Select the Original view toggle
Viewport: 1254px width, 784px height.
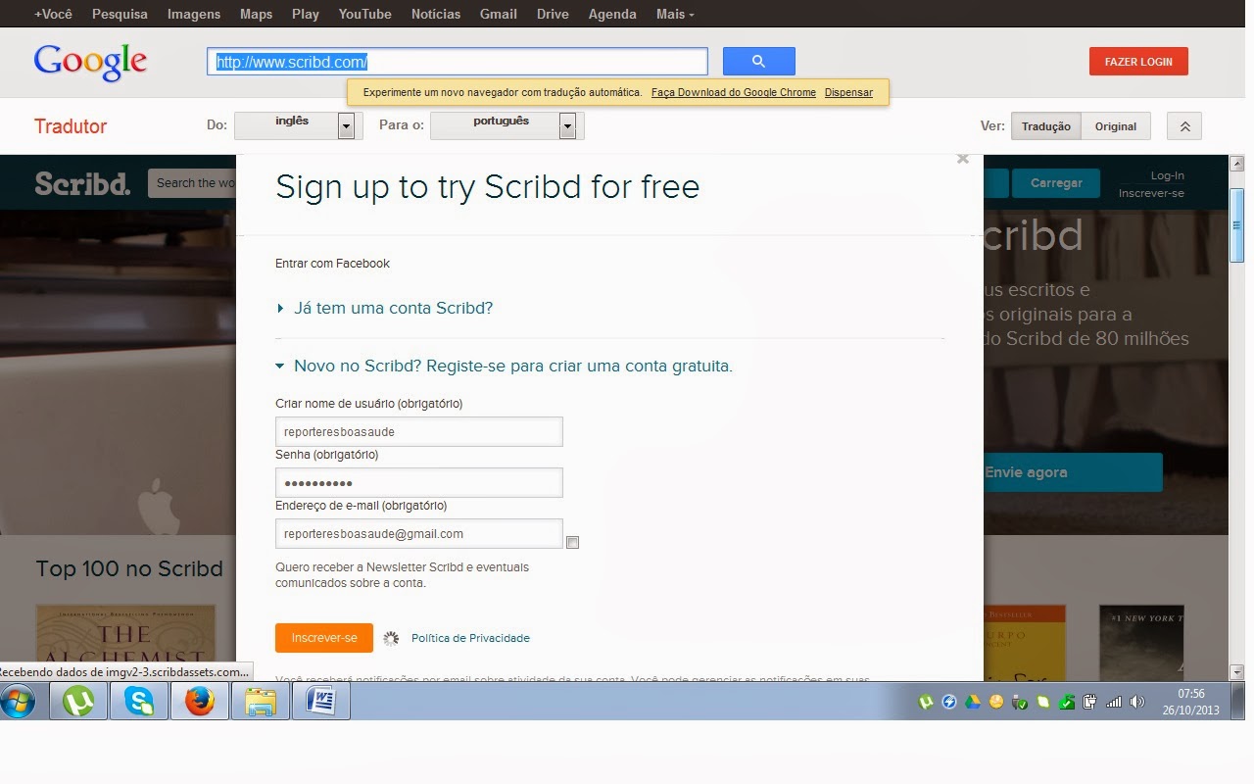click(1116, 126)
